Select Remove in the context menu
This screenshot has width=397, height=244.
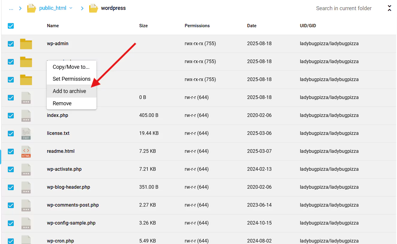[71, 103]
